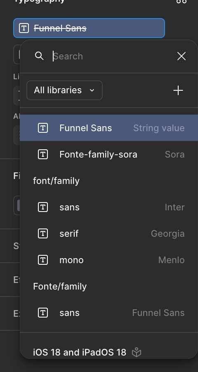Close the variable picker with the X
Viewport: 198px width, 372px height.
[x=181, y=56]
